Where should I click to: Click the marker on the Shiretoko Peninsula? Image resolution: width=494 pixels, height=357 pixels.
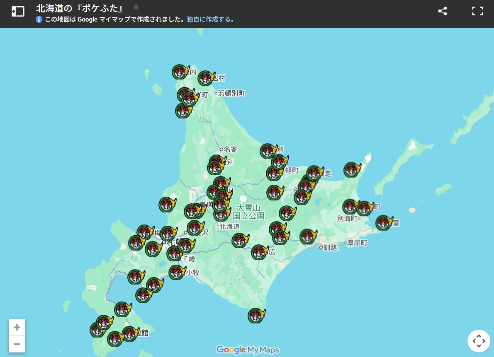coord(351,170)
